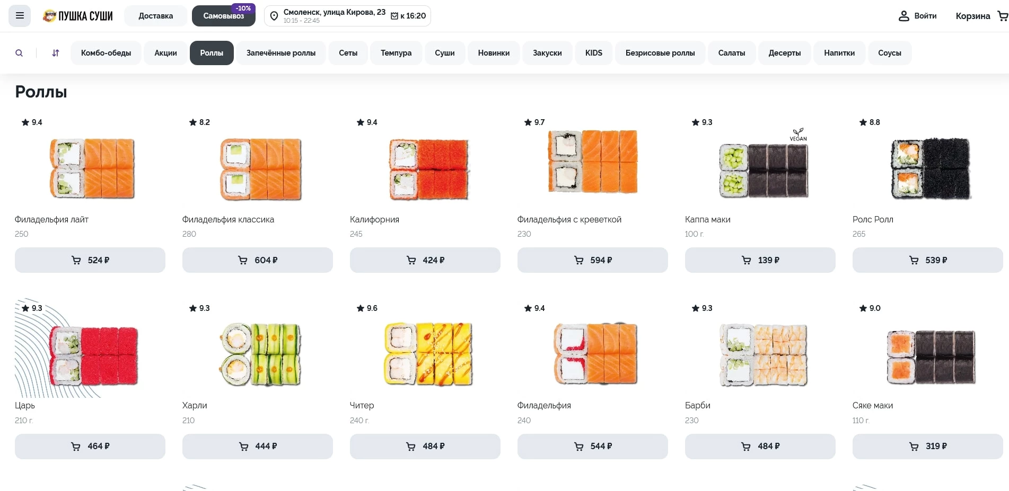Select the Самовывоз pickup option
Screen dimensions: 1009x491
[223, 16]
